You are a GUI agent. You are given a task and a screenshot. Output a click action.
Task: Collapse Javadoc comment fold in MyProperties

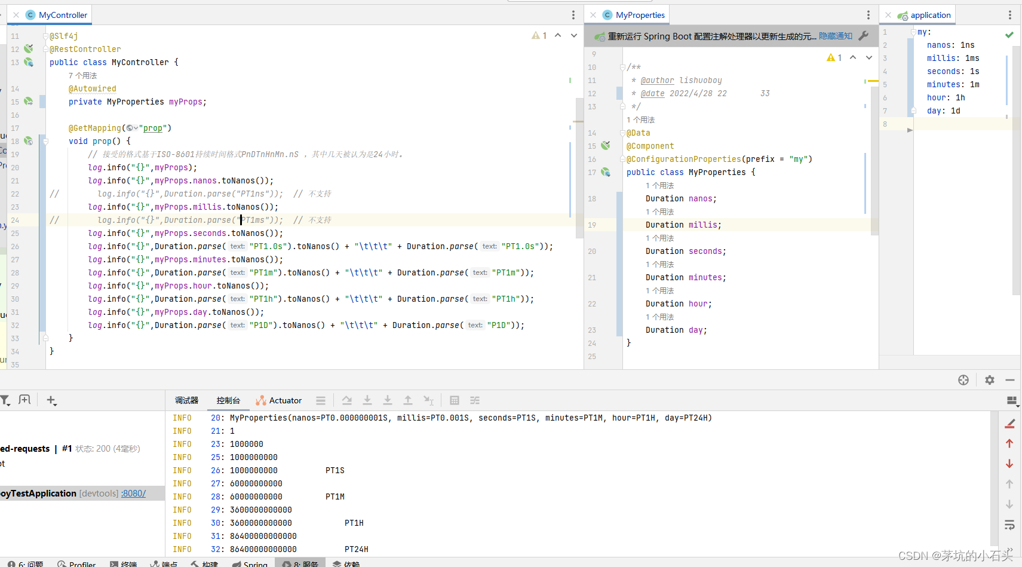point(622,67)
